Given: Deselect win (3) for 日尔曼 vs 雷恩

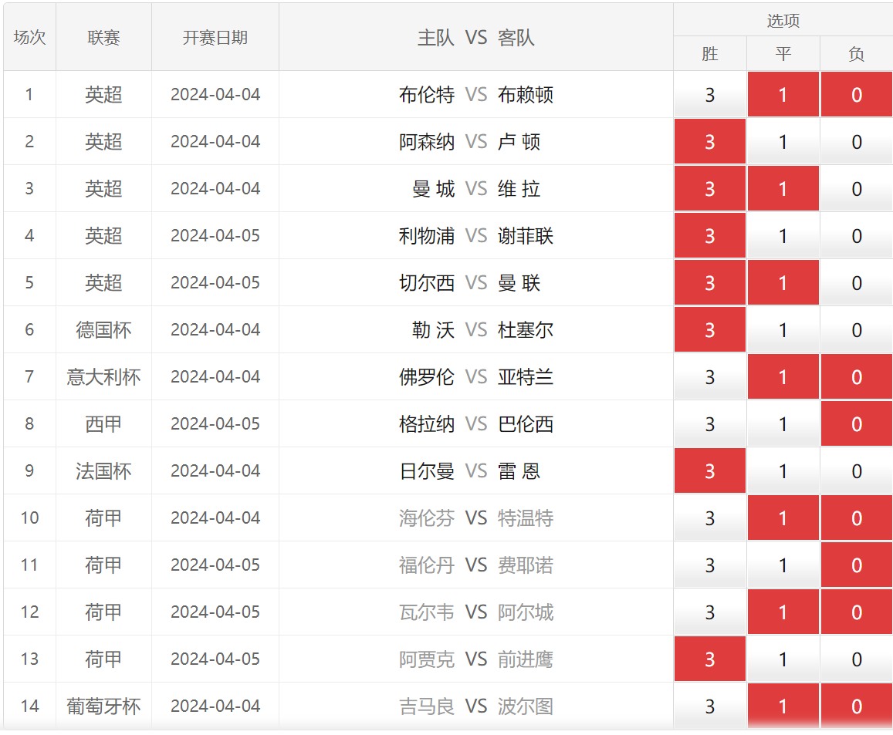Looking at the screenshot, I should 709,471.
